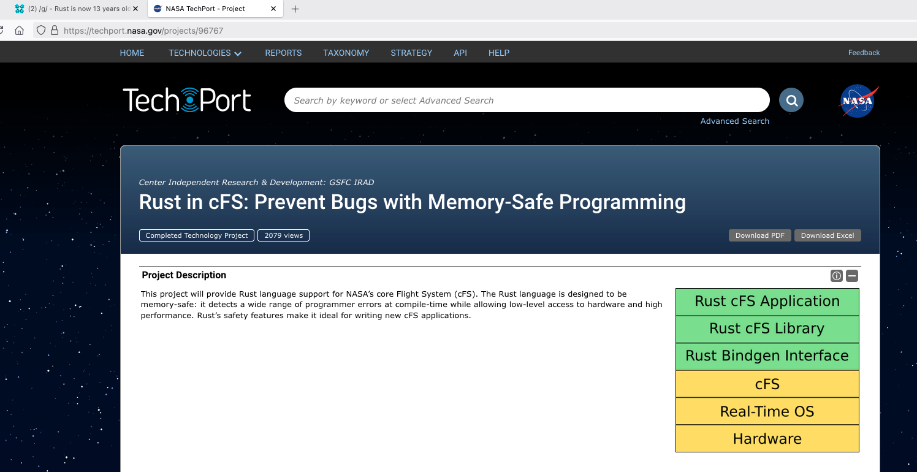Click the yellow cFS diagram block

(767, 384)
